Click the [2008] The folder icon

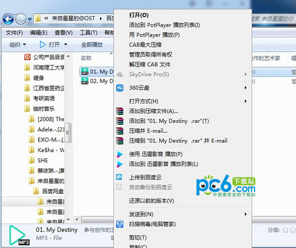[x=32, y=119]
